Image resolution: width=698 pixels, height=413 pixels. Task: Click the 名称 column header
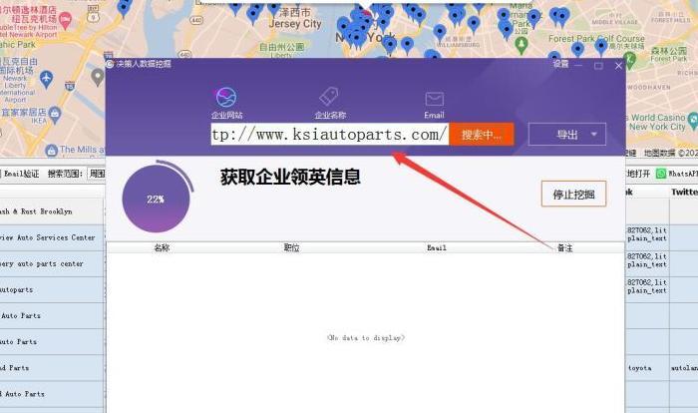tap(162, 247)
